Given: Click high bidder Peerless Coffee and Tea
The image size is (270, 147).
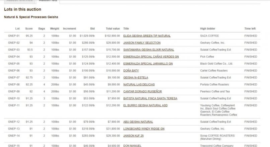Looking at the screenshot, I should coord(215,91).
